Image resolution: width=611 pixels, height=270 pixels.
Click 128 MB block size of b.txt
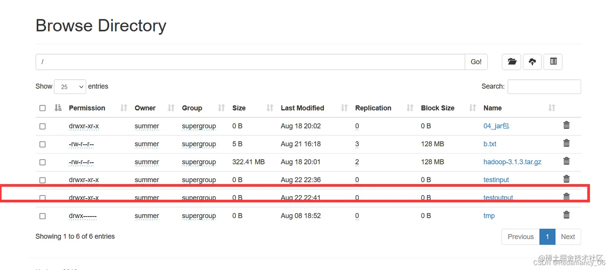432,144
